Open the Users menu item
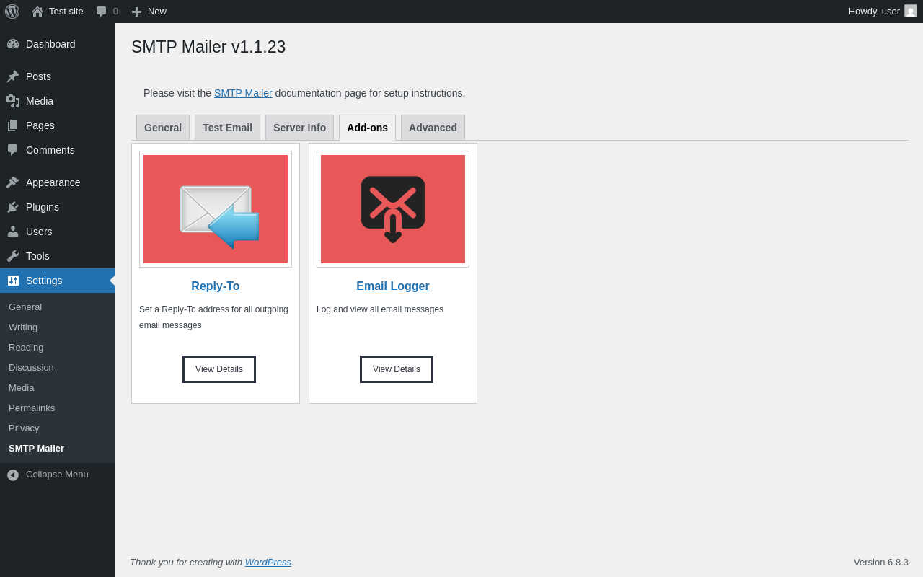Screen dimensions: 923x577 58,232
